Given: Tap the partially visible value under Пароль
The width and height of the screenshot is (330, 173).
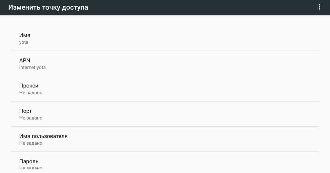Looking at the screenshot, I should (31, 168).
